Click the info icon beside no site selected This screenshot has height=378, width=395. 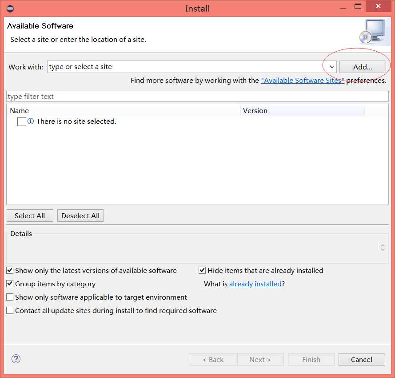[31, 121]
